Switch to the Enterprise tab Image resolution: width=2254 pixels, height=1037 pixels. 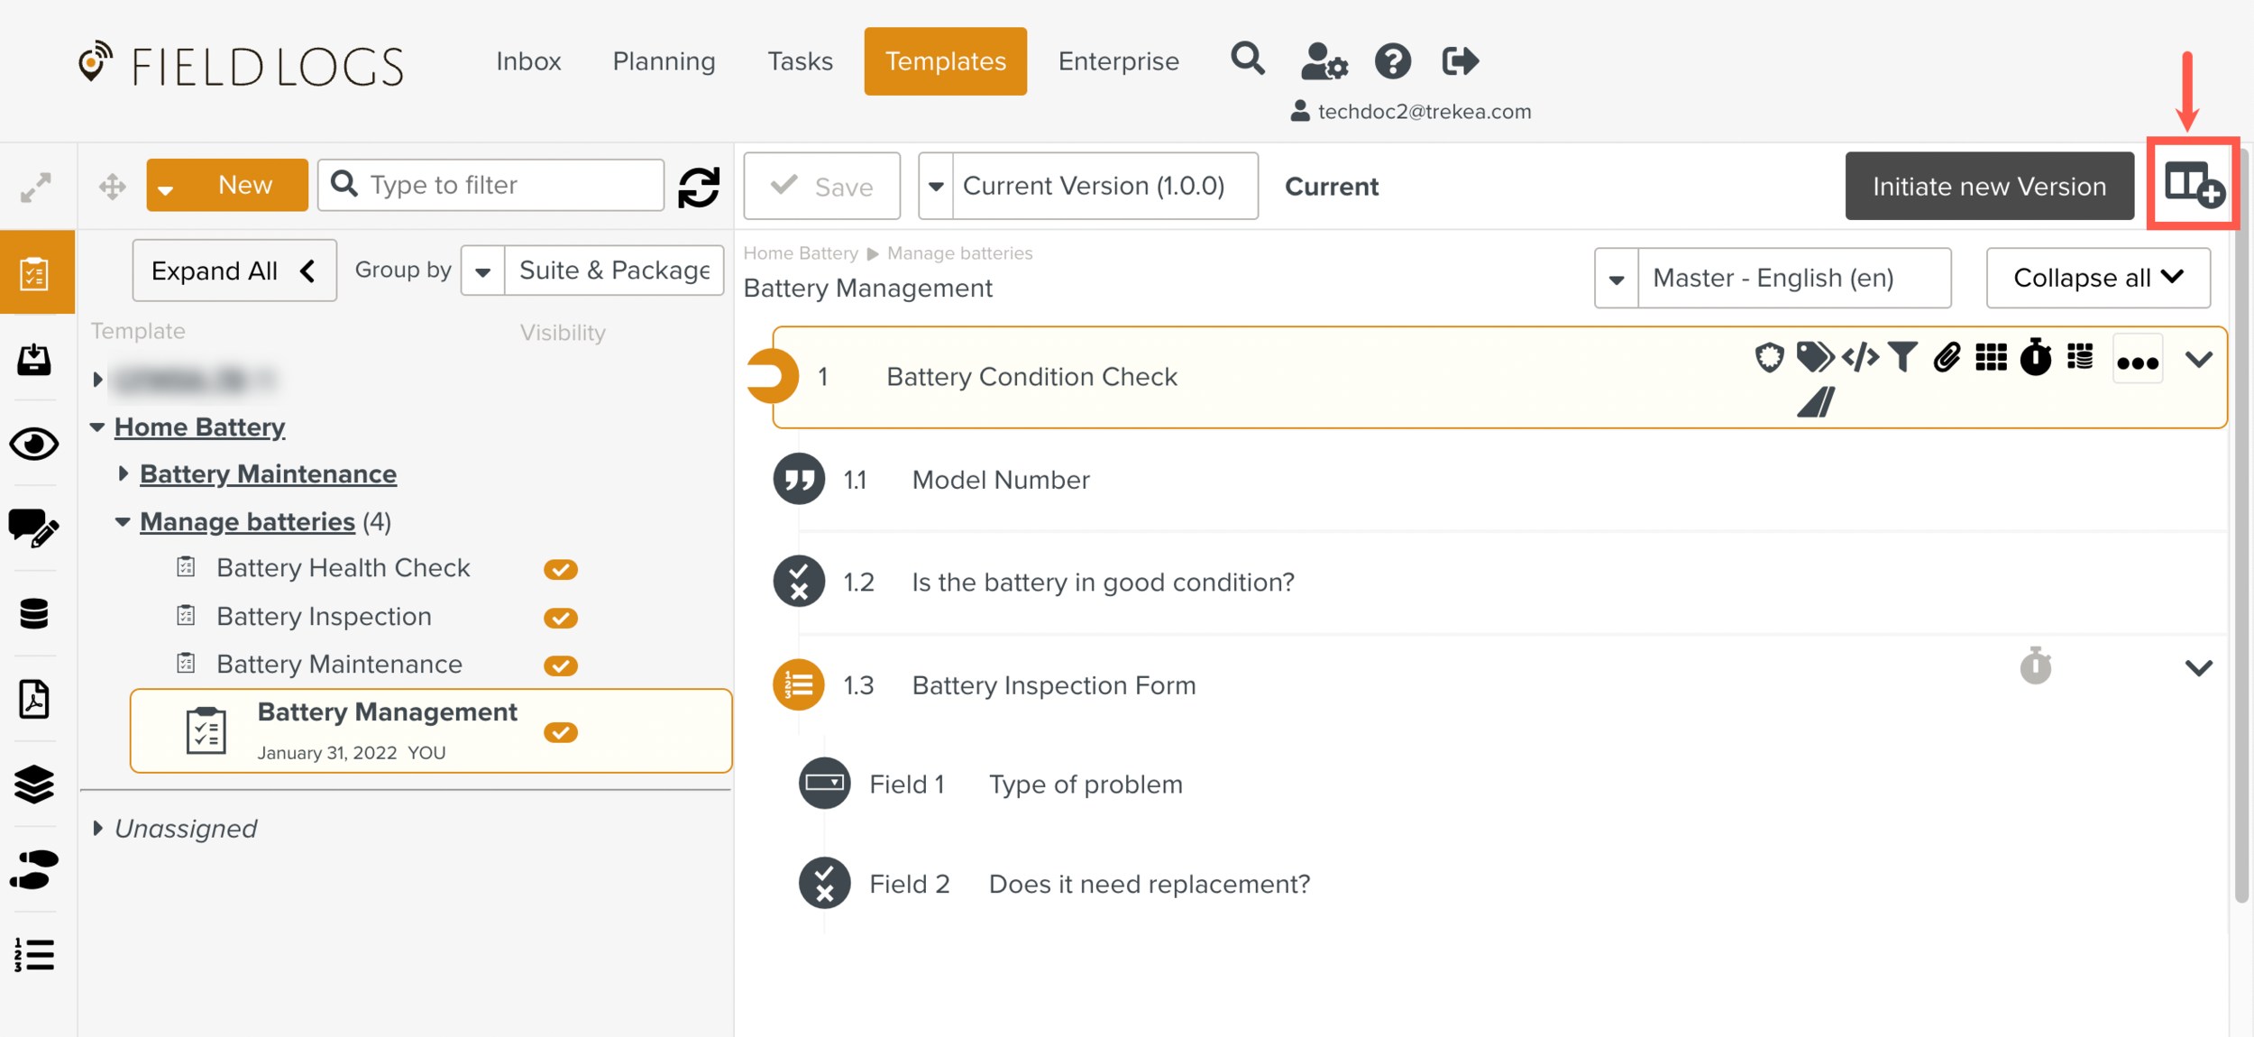tap(1118, 61)
